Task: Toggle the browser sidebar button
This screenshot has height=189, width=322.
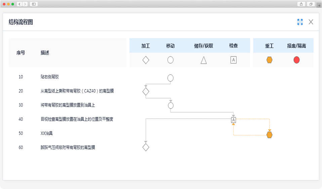Action: [34, 4]
